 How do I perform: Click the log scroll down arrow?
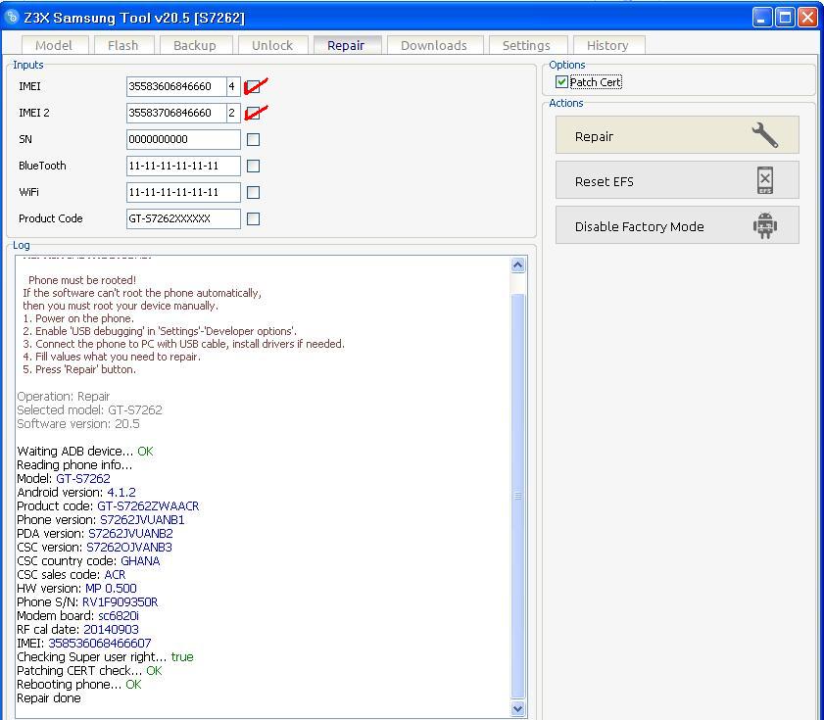coord(517,708)
